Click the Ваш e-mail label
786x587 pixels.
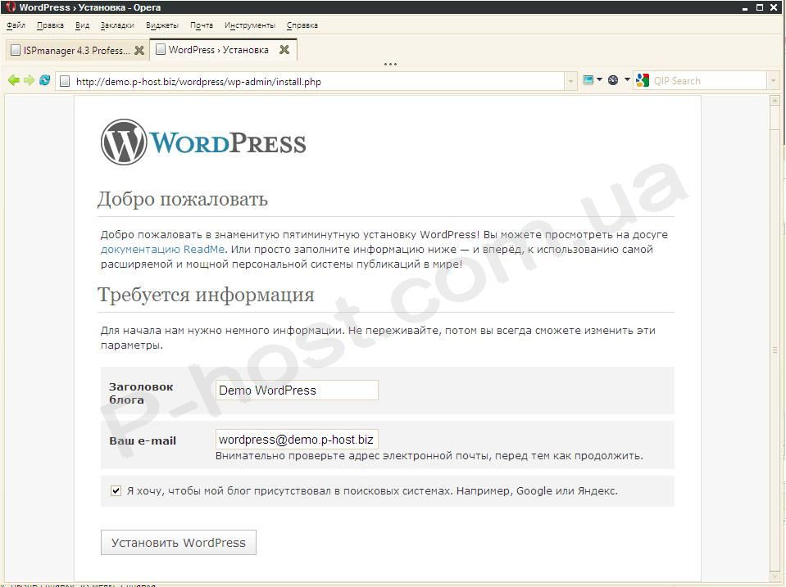[x=143, y=440]
